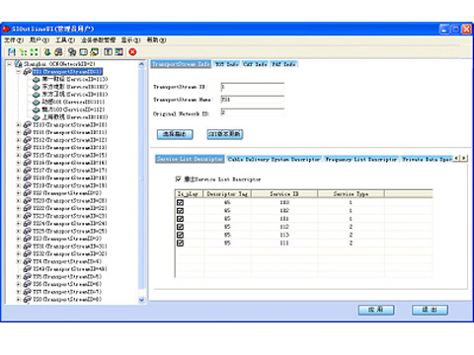Screen dimensions: 474x355
Task: Expand the TS13 transport stream node
Action: point(19,148)
